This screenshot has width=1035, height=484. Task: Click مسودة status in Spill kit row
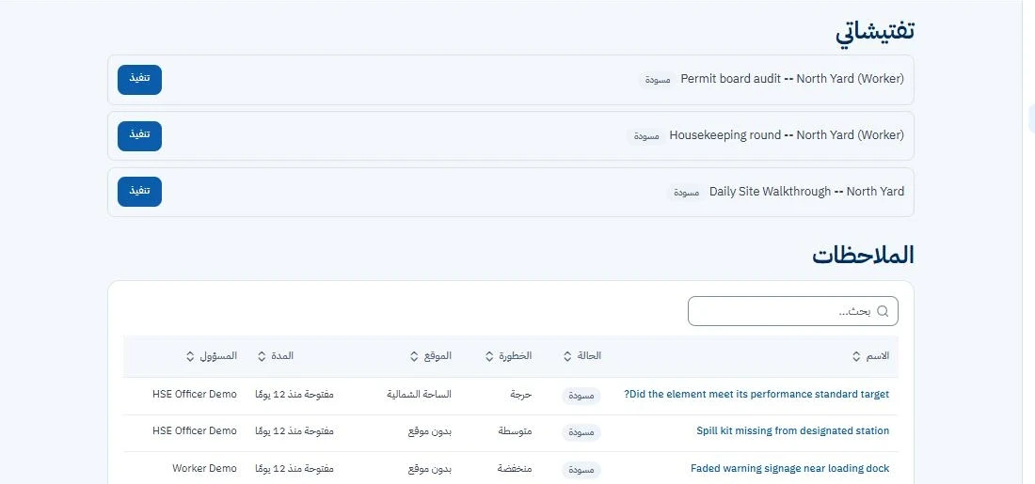coord(581,432)
